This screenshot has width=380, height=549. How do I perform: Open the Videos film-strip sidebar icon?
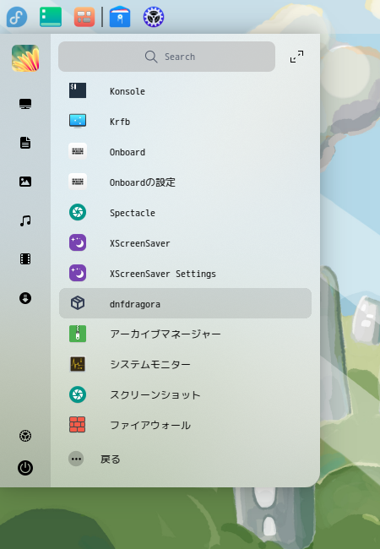coord(25,259)
